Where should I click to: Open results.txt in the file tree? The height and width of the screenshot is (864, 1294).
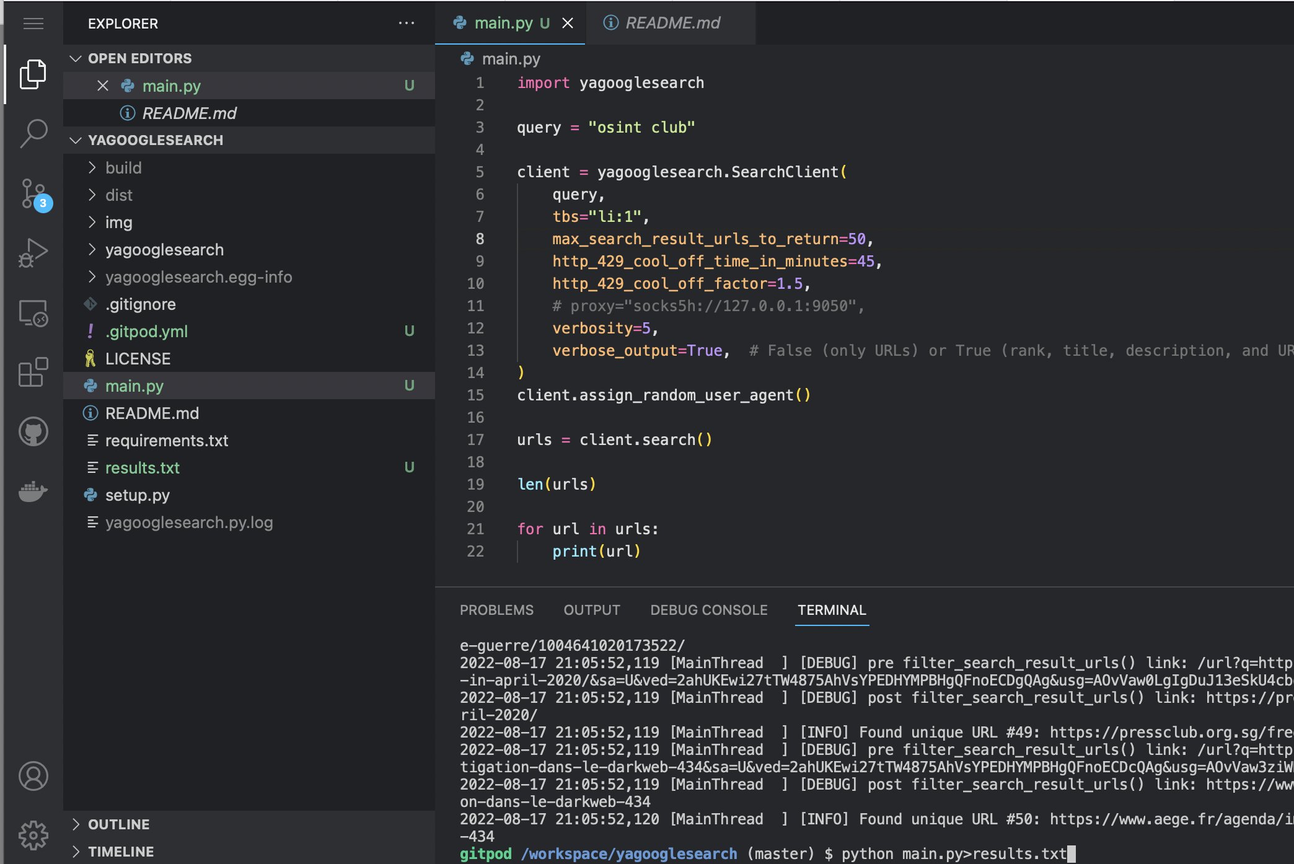point(142,468)
